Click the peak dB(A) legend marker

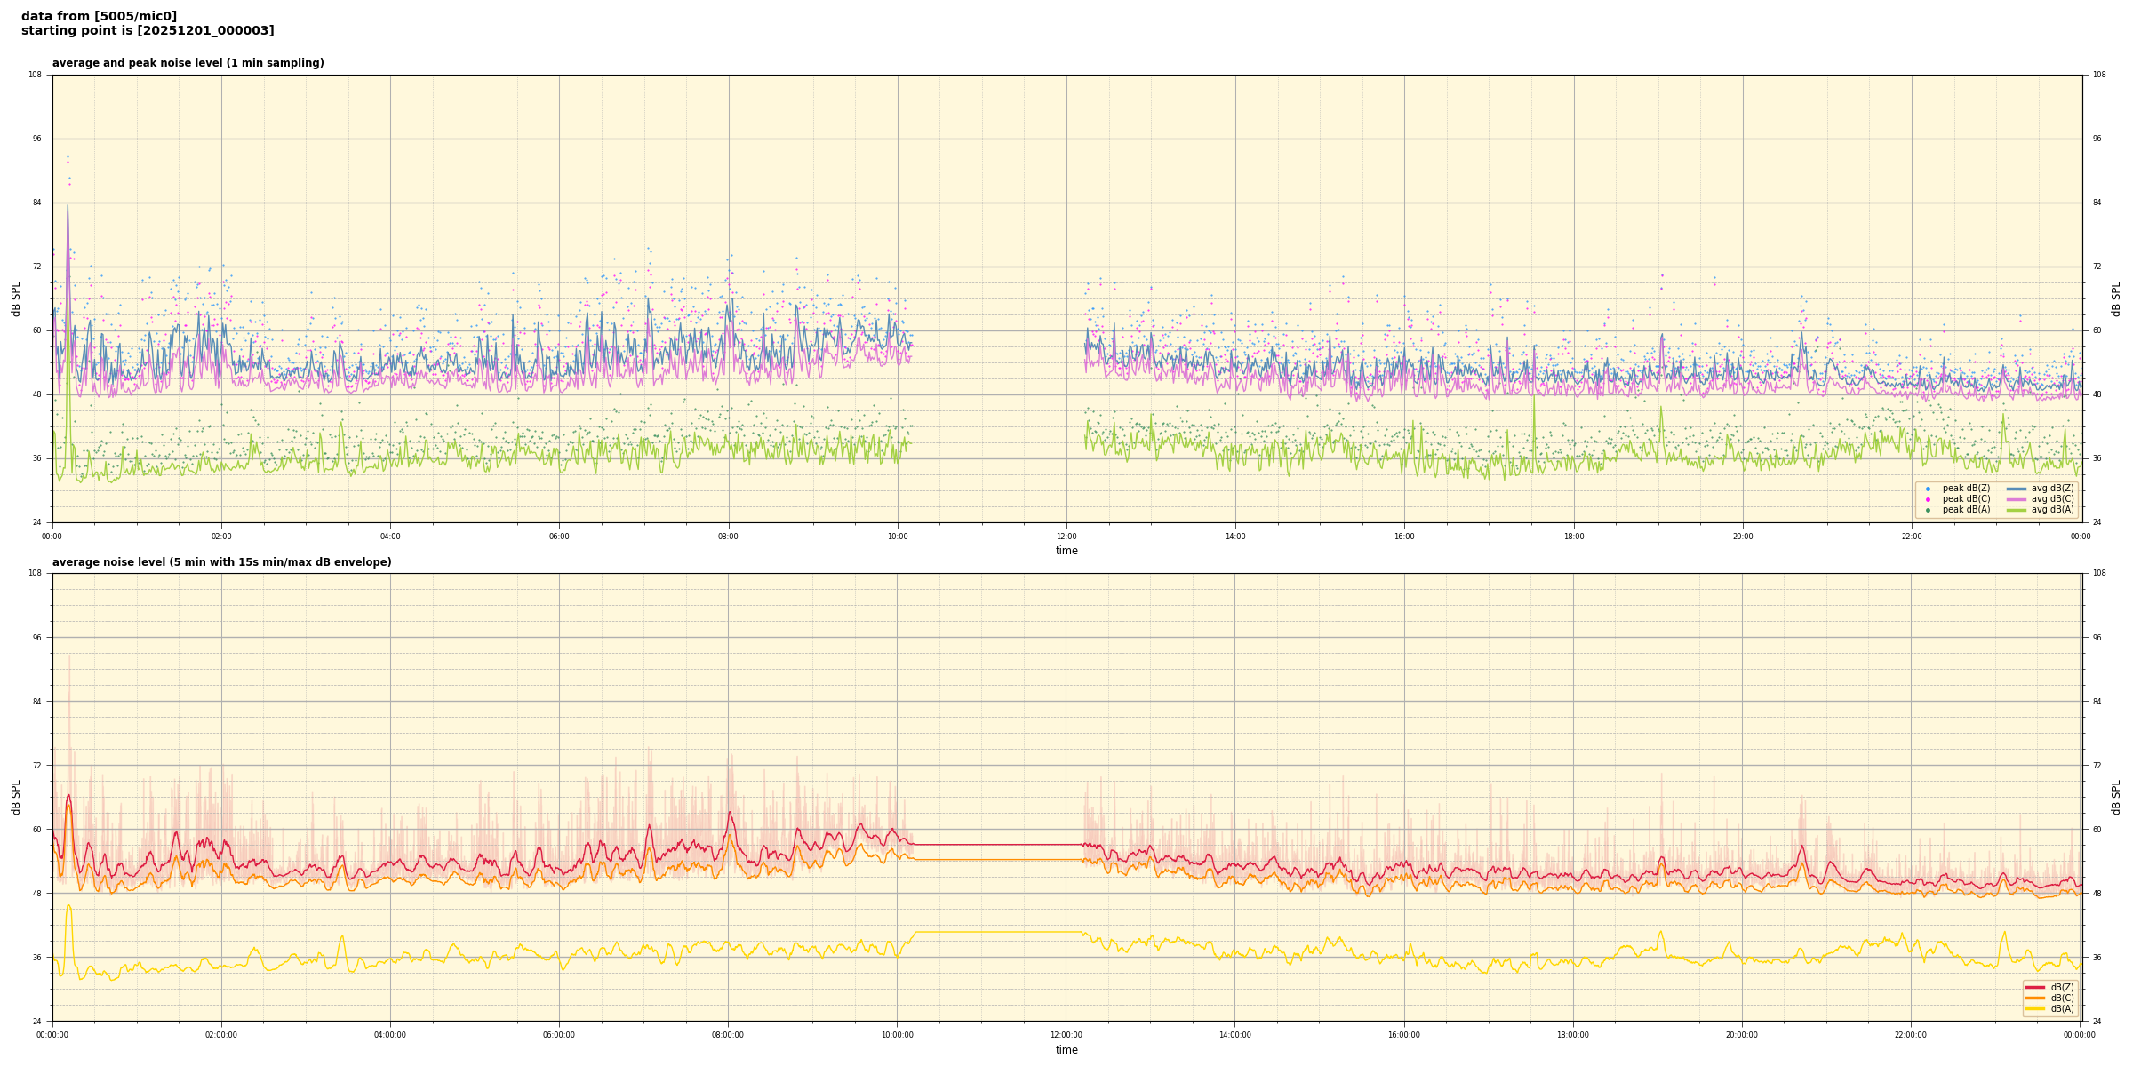pos(1928,510)
